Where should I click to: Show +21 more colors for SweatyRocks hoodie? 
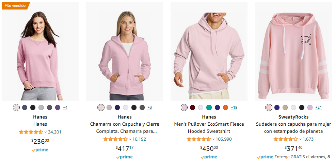[x=319, y=107]
